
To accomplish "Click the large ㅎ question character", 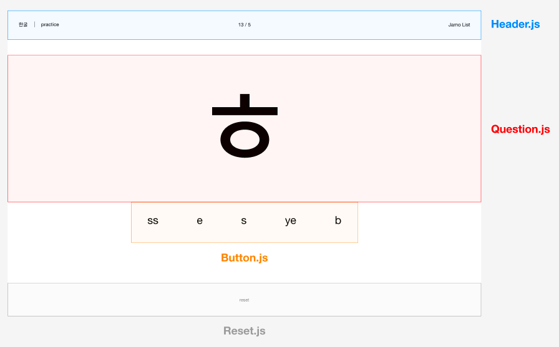I will 245,126.
